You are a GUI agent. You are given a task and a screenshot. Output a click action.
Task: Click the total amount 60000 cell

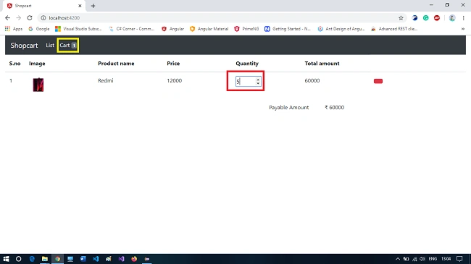point(312,80)
